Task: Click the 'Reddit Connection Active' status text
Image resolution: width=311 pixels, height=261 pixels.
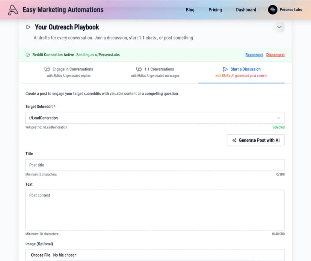Action: (x=53, y=55)
